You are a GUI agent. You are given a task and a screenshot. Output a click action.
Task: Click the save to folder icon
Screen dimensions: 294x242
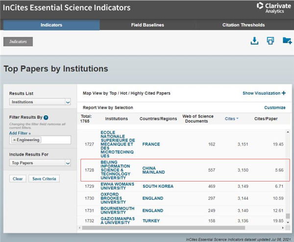[287, 41]
